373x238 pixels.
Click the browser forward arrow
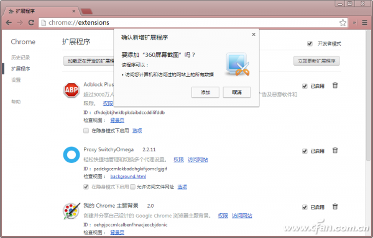[21, 22]
